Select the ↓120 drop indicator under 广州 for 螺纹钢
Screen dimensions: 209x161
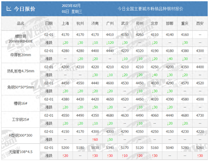[110, 43]
